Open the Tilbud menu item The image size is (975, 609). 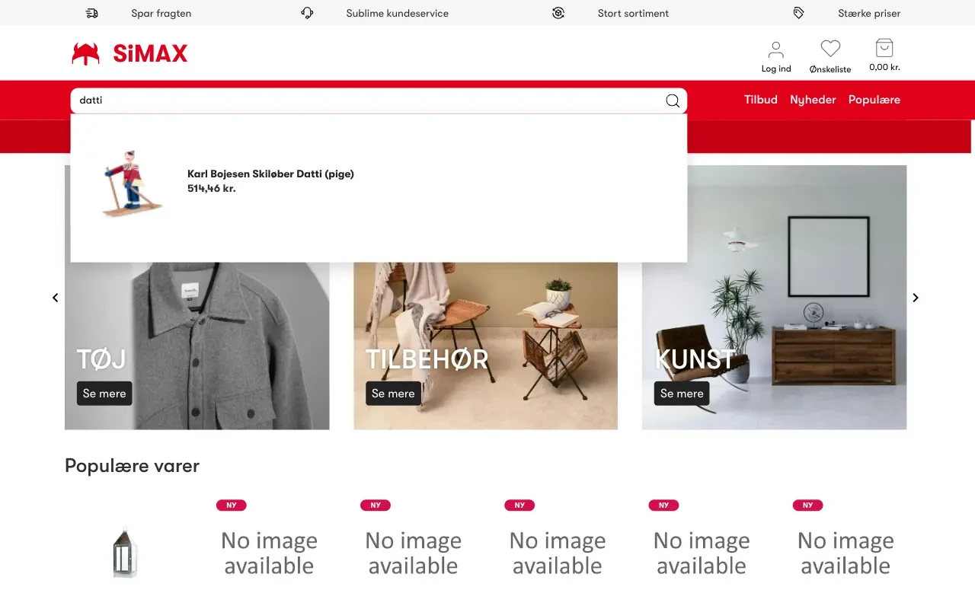pyautogui.click(x=760, y=100)
